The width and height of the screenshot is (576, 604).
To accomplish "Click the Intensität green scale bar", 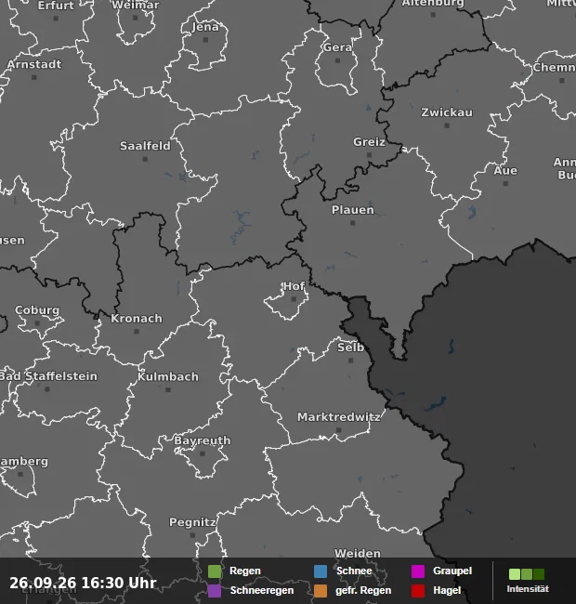I will click(x=527, y=574).
